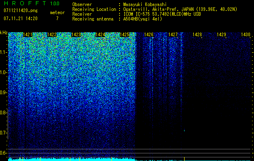Click the 'Receiving antenna' label

pos(93,19)
